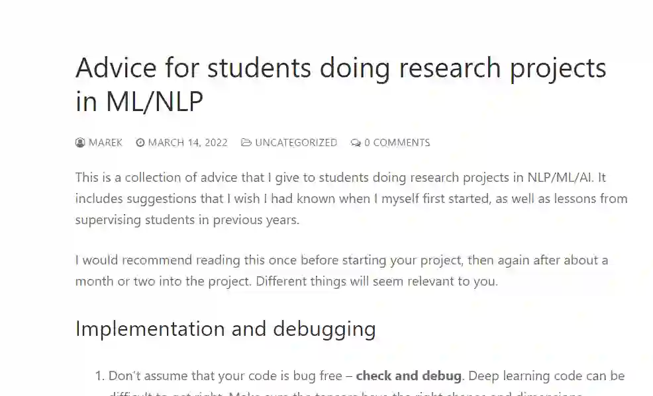
Task: Click the numeral 1 of the numbered list
Action: tap(99, 376)
